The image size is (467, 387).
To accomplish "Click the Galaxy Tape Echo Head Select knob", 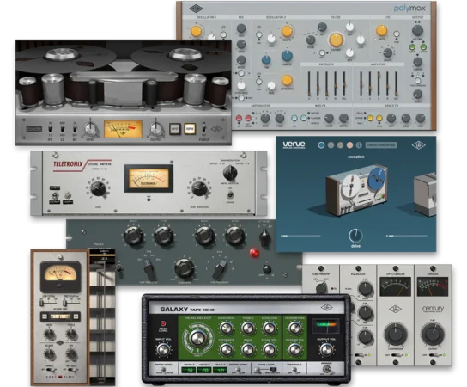I will point(197,338).
